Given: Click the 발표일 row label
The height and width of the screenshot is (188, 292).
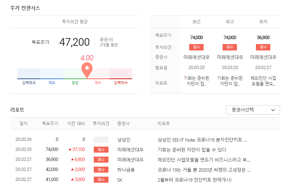Looking at the screenshot, I should click(x=161, y=68).
